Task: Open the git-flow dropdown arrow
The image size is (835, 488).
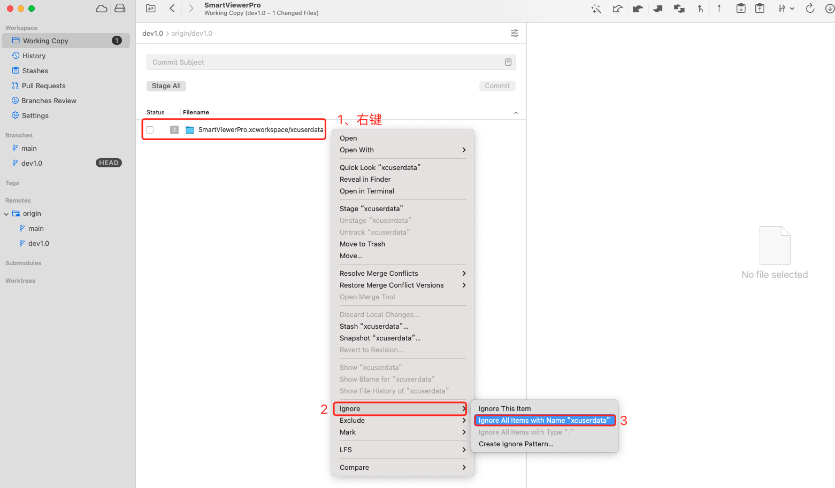Action: (792, 9)
